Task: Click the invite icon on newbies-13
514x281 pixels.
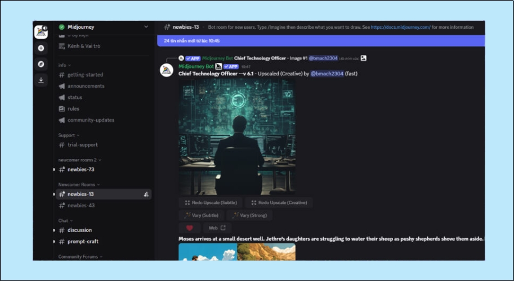Action: (x=146, y=194)
